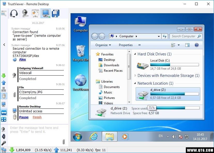This screenshot has height=153, width=214.
Task: Collapse Hard Disk Drives group
Action: tap(135, 54)
